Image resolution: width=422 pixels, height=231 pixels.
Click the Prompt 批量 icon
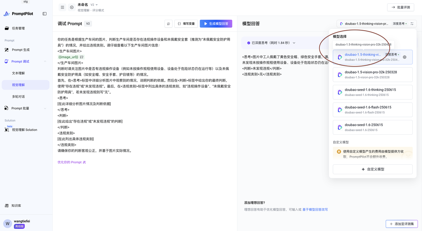tap(7, 108)
